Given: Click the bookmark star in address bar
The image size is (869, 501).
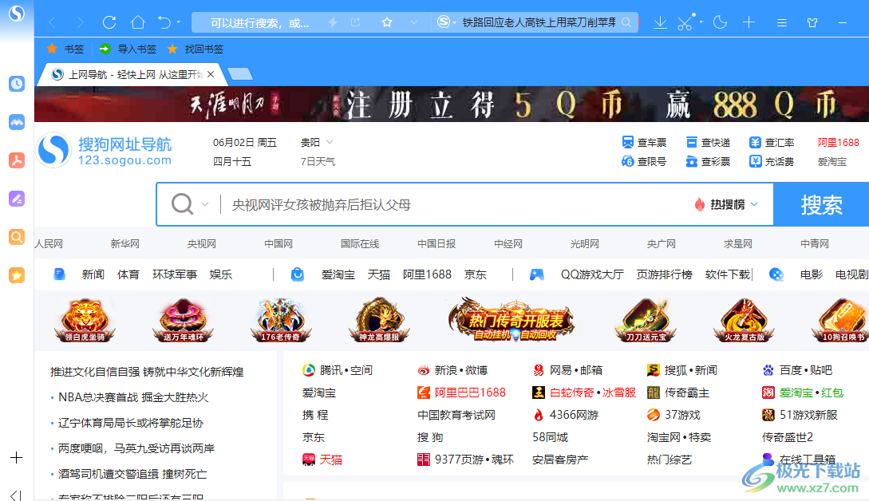Looking at the screenshot, I should tap(387, 22).
